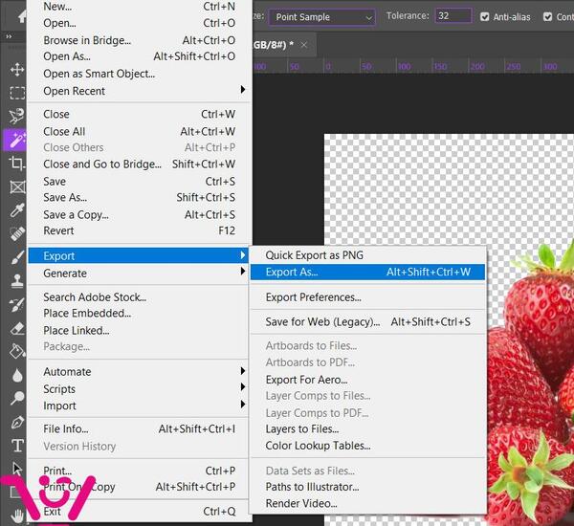Select the Clone Stamp tool
This screenshot has height=526, width=574.
17,281
